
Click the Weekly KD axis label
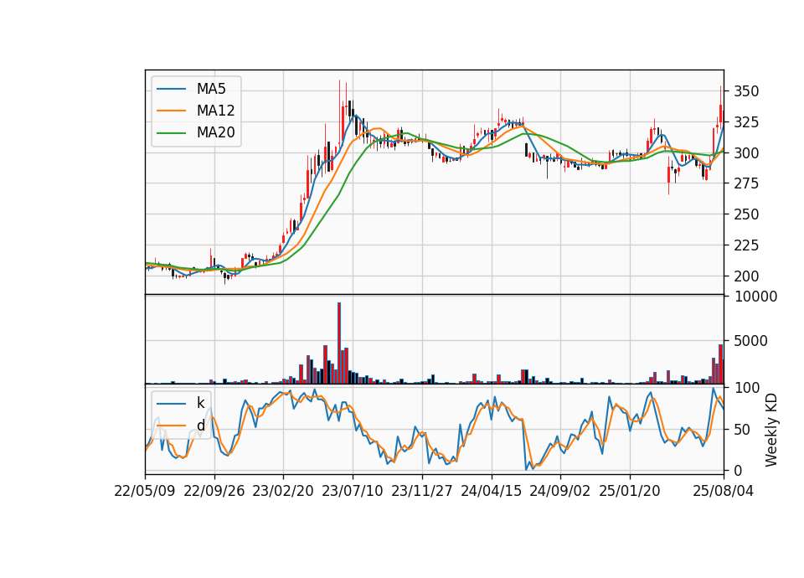point(771,430)
